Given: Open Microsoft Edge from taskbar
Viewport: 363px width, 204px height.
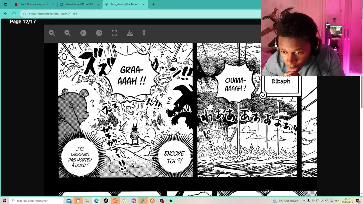Looking at the screenshot, I should (97, 201).
